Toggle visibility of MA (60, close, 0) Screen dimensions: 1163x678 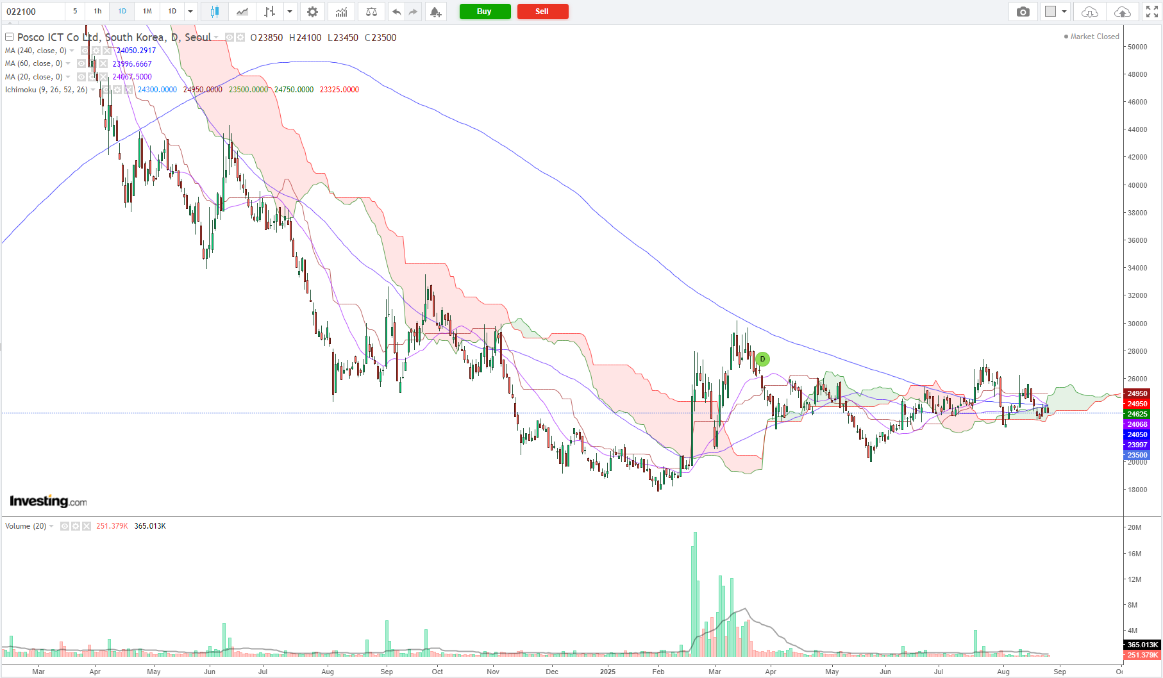click(x=81, y=63)
